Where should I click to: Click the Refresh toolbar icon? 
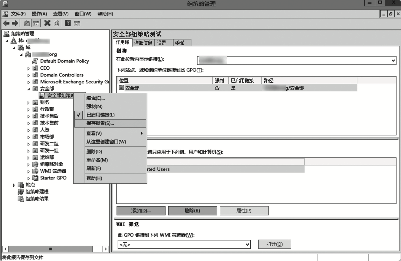[57, 23]
